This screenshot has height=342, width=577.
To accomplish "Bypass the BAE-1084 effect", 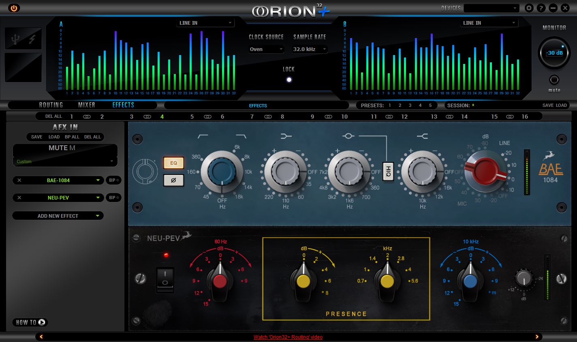I will tap(114, 180).
